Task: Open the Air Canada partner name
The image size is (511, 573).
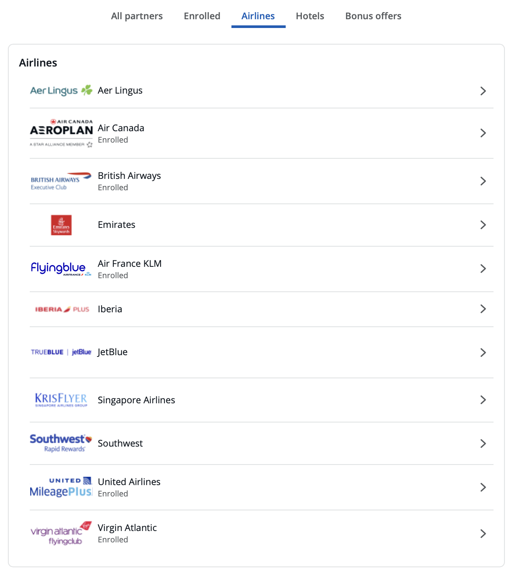Action: pos(121,128)
